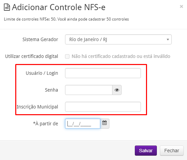Screen dimensions: 187x160
Task: Click the *À partir de label
Action: (x=45, y=124)
